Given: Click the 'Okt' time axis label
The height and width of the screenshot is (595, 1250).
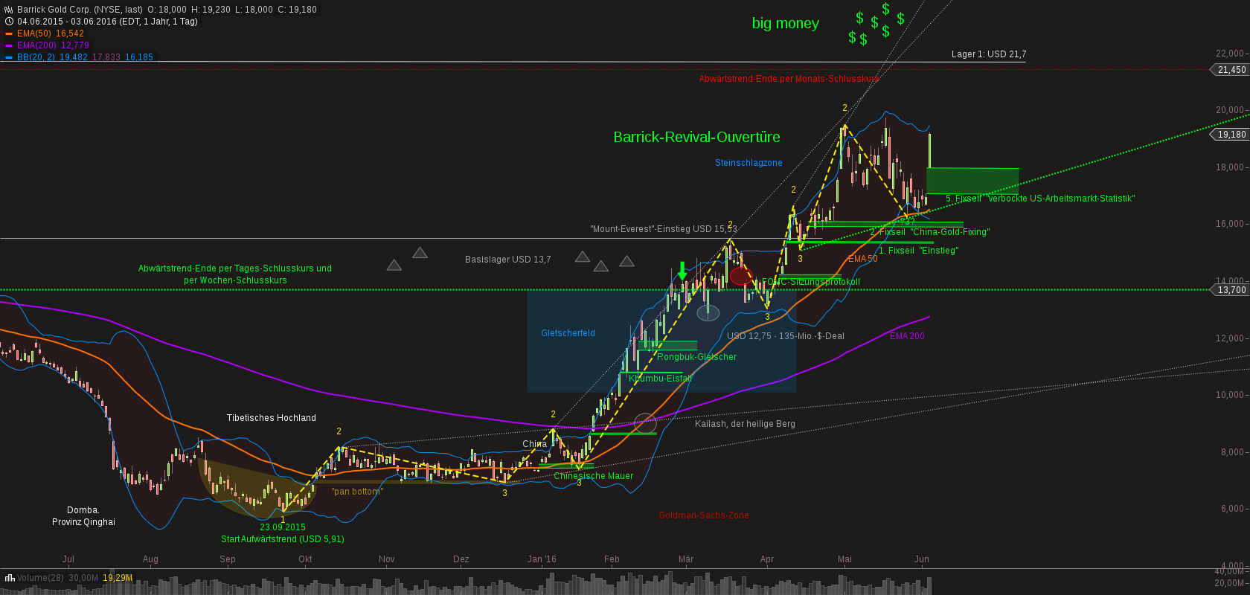Looking at the screenshot, I should [x=305, y=559].
